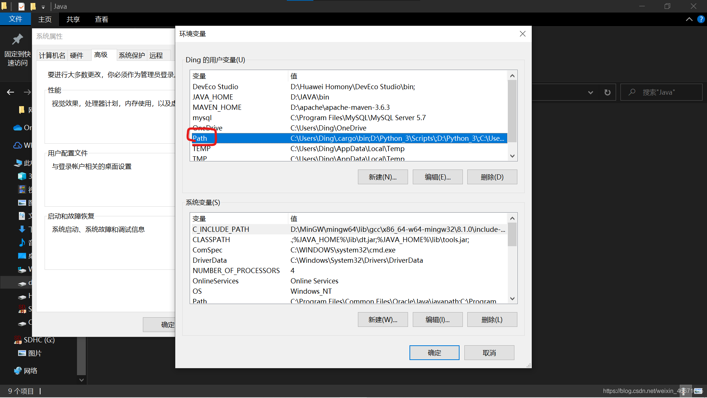Viewport: 707px width, 398px height.
Task: Click 新建(W)... for system variables
Action: 383,320
